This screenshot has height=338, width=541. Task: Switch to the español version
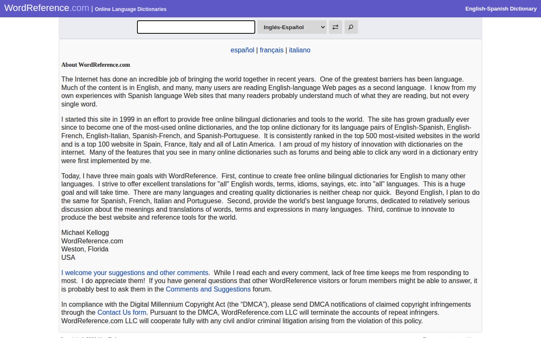(x=242, y=50)
